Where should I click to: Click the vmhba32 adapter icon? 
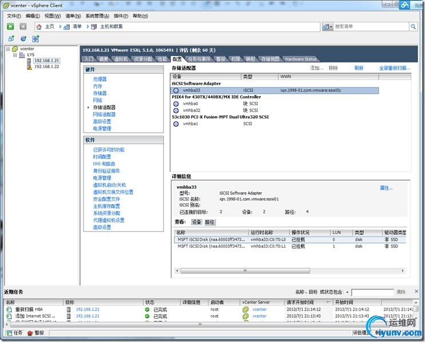(176, 110)
